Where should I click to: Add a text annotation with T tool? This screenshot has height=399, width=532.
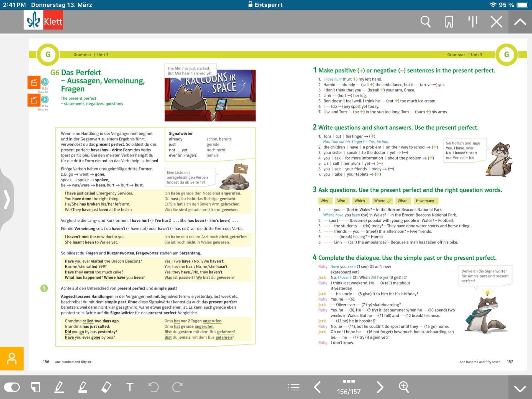click(x=130, y=387)
